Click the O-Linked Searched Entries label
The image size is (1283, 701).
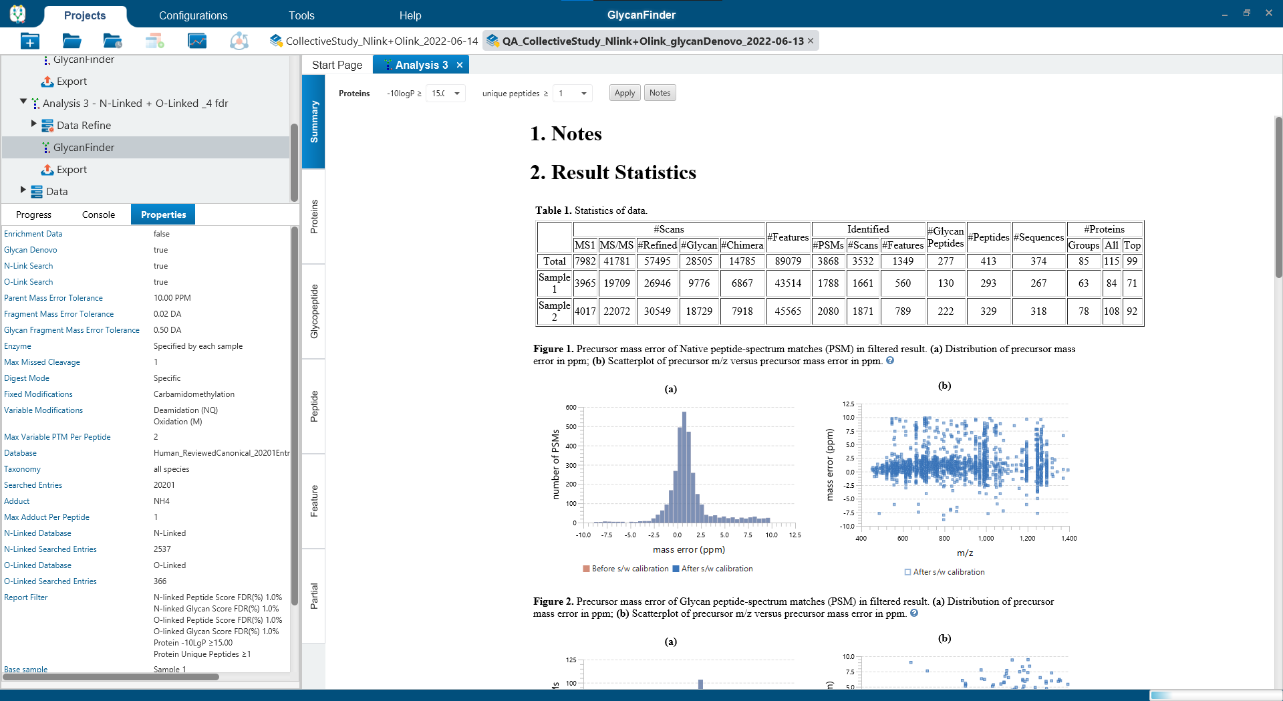click(50, 581)
